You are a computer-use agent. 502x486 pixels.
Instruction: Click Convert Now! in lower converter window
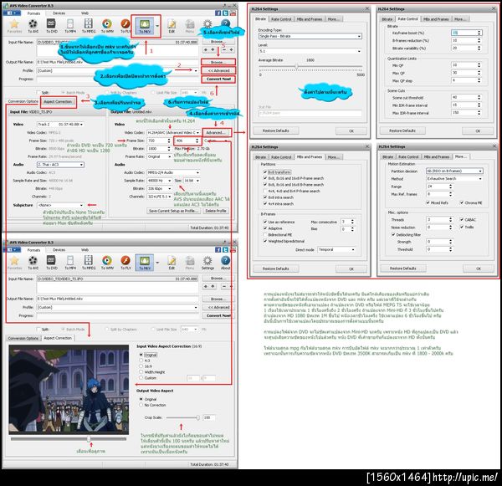pyautogui.click(x=218, y=315)
